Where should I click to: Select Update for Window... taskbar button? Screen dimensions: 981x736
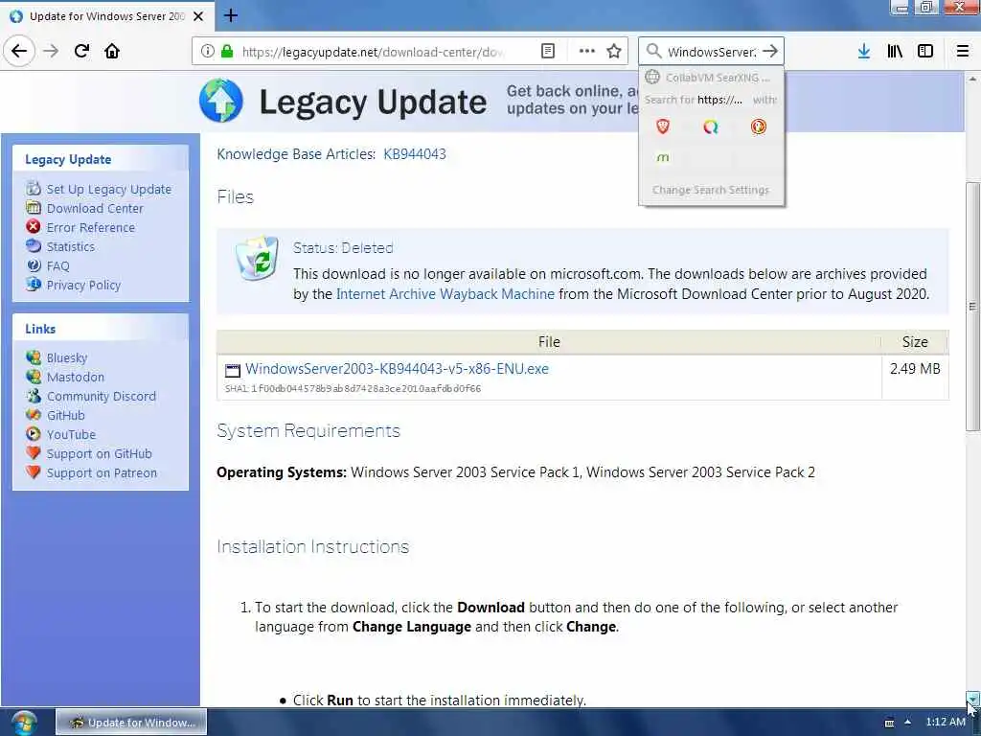pyautogui.click(x=131, y=723)
